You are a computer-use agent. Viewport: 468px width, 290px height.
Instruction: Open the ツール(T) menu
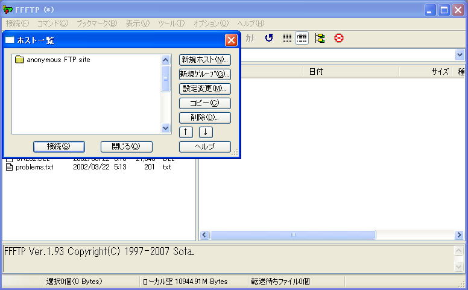click(171, 23)
